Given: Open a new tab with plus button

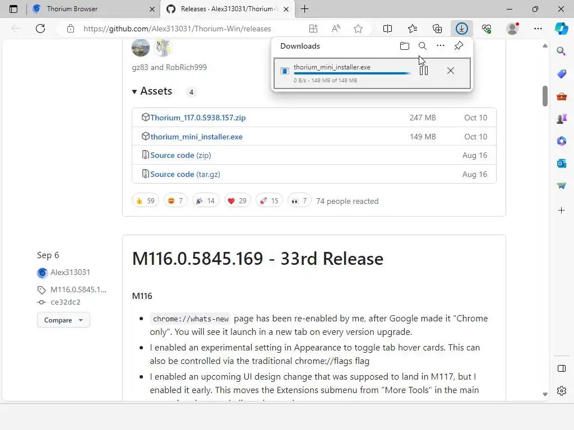Looking at the screenshot, I should (304, 9).
